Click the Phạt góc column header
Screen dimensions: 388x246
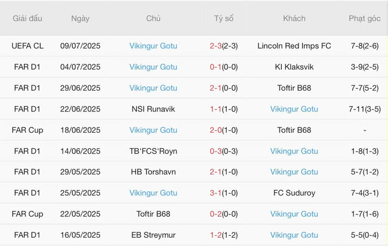[x=364, y=18]
